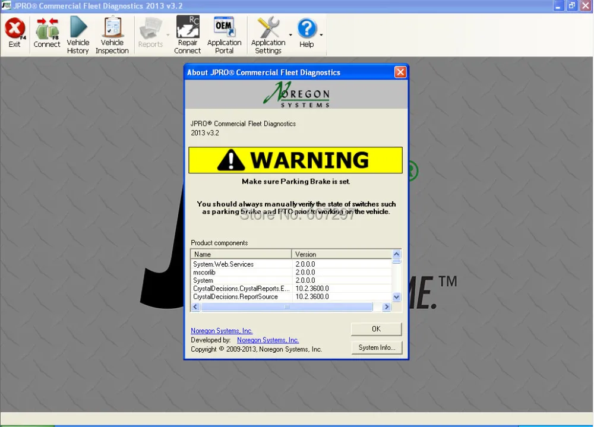
Task: Click the Help question mark icon
Action: 307,29
